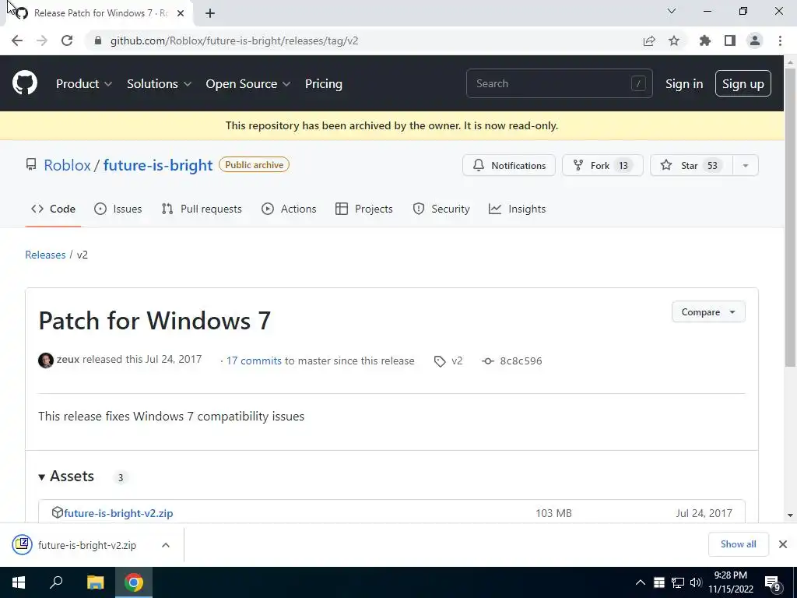Download future-is-bright-v2.zip from Assets
The image size is (797, 598).
[118, 513]
